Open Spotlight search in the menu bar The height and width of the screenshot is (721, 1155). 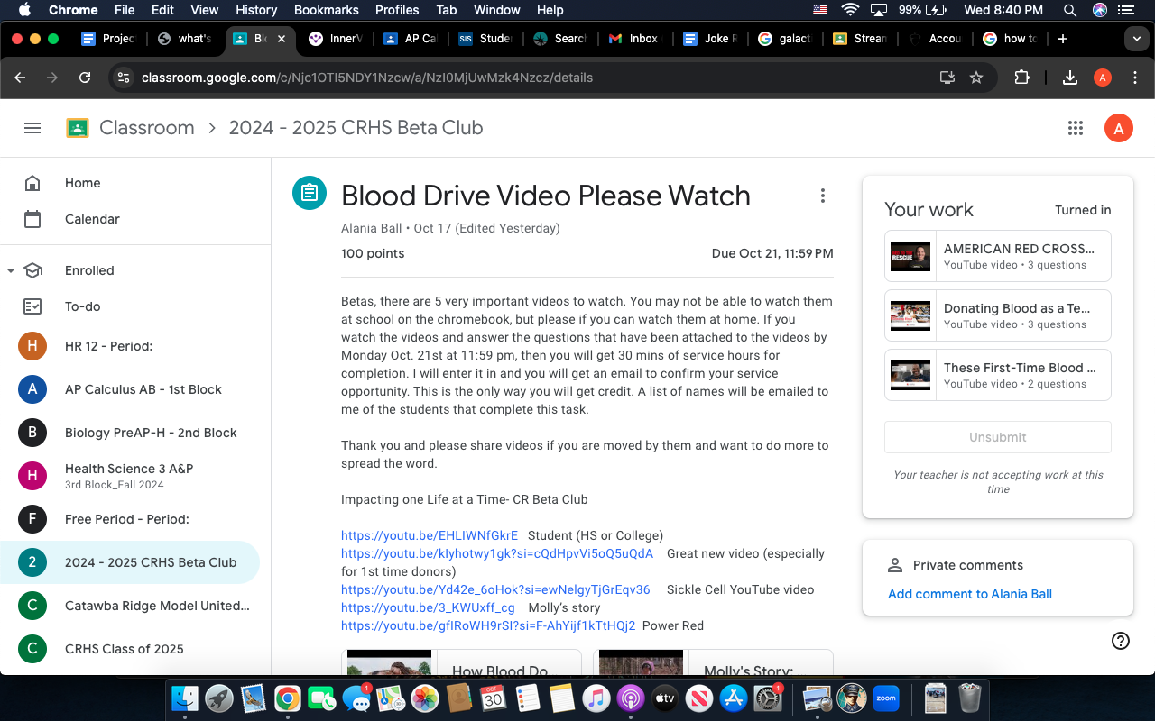point(1070,10)
